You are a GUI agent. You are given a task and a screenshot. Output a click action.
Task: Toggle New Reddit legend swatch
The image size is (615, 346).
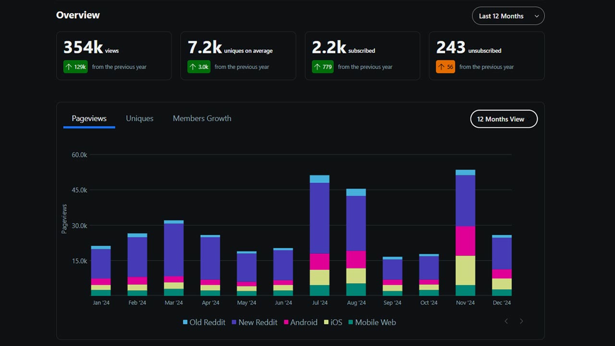(234, 322)
